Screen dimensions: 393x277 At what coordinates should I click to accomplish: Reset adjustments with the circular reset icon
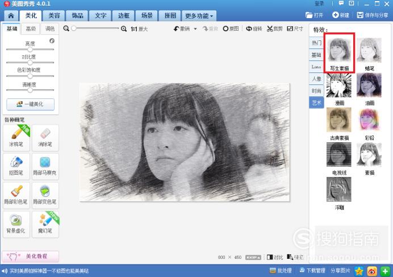coord(52,41)
